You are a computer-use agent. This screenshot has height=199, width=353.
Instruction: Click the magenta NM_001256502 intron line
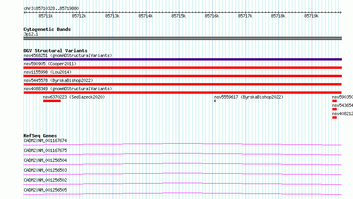coord(182,184)
